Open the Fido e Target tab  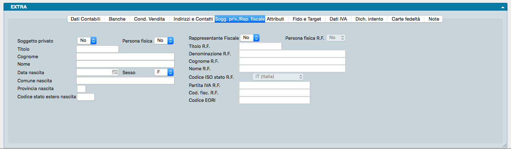pos(307,19)
